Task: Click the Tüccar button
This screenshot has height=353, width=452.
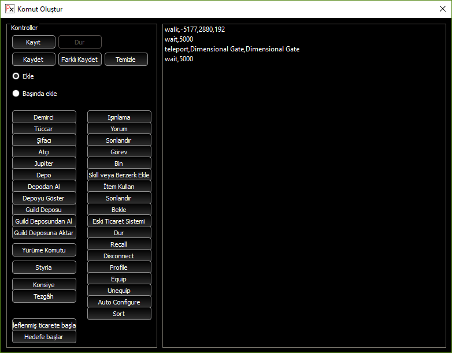Action: (44, 129)
